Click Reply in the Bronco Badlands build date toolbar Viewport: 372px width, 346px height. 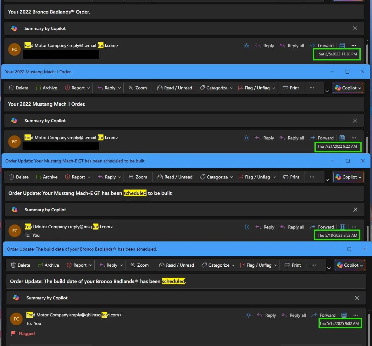(x=109, y=265)
